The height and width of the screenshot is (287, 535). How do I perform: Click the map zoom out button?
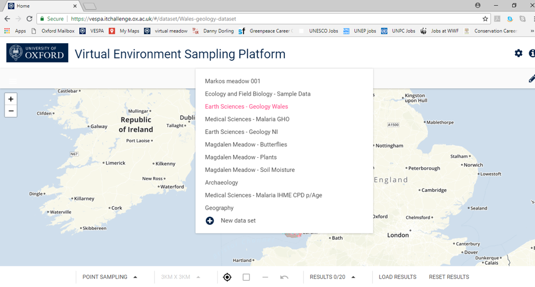tap(11, 111)
